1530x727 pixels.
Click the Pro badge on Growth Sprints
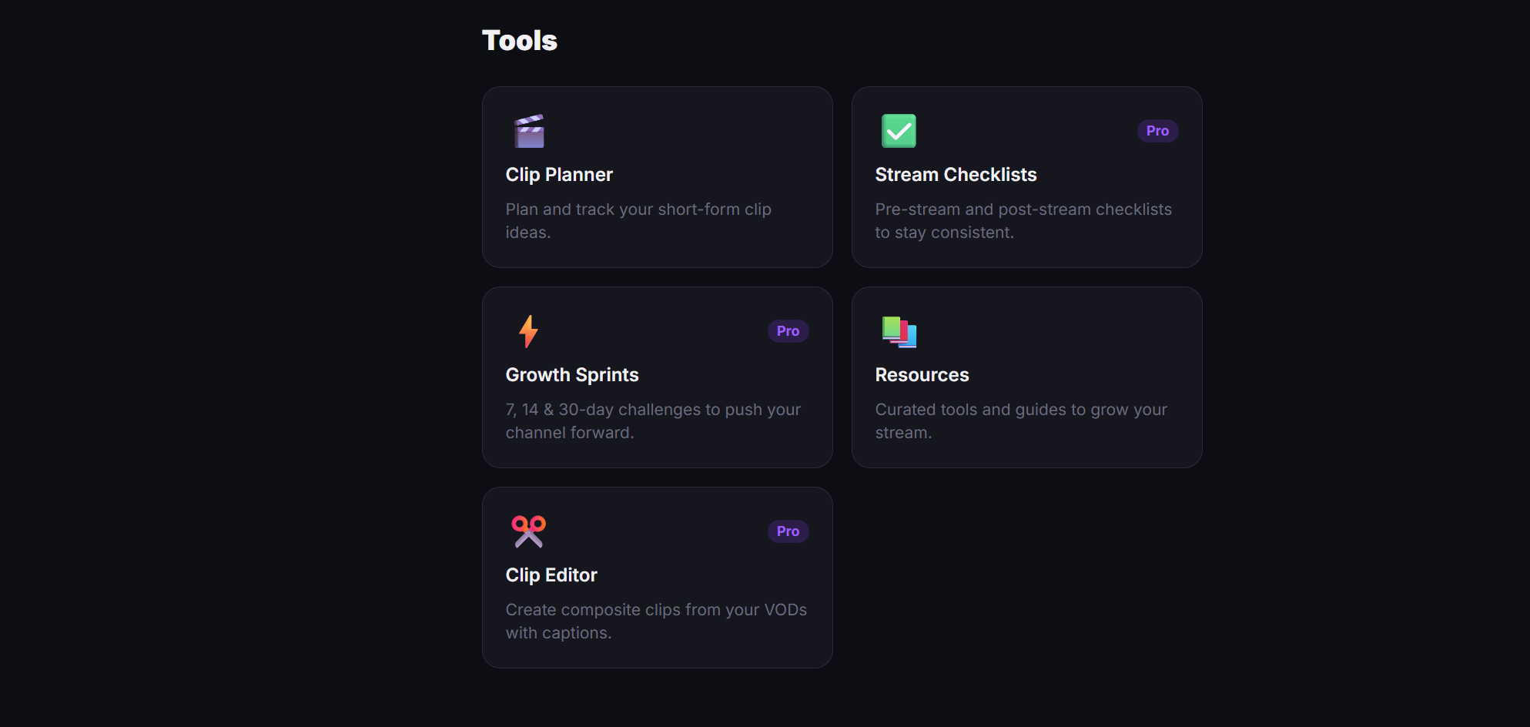[788, 331]
